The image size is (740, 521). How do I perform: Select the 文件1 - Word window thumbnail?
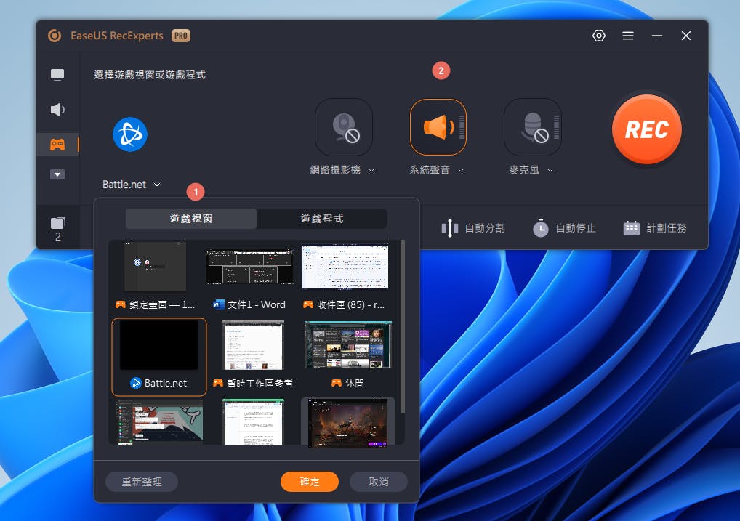(x=249, y=267)
